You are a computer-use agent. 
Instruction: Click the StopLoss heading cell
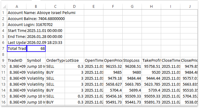(132, 61)
